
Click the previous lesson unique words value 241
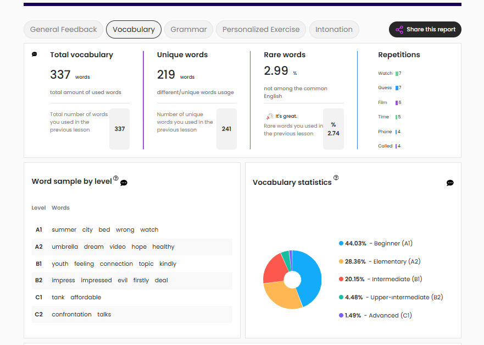click(226, 129)
